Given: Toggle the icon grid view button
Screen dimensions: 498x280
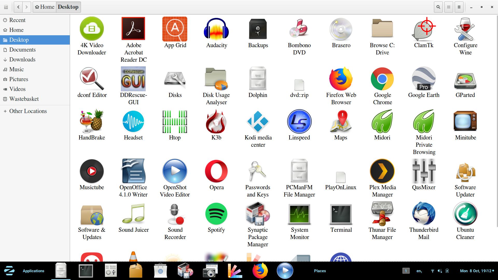Looking at the screenshot, I should point(448,7).
